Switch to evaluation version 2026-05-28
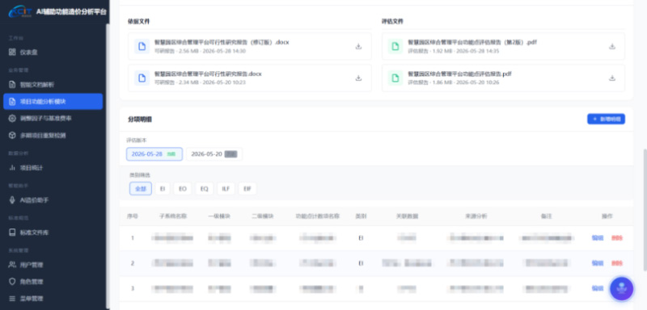 click(154, 154)
